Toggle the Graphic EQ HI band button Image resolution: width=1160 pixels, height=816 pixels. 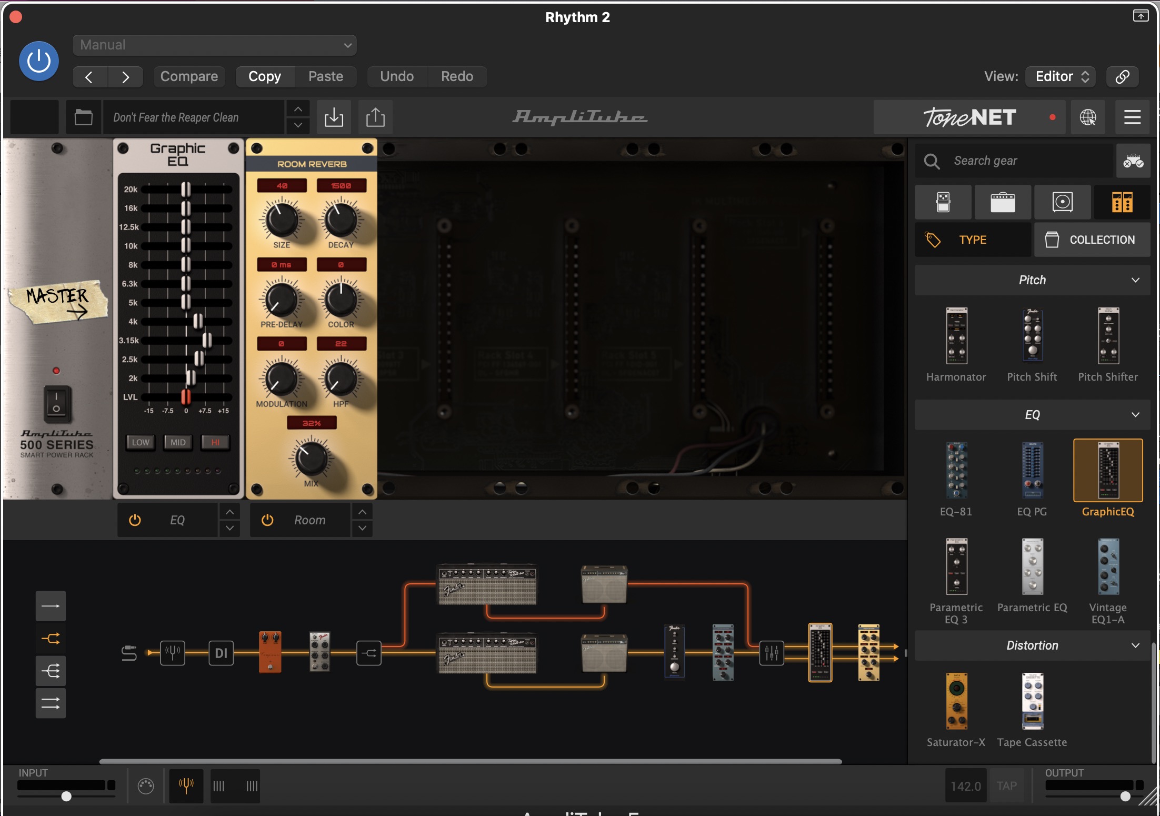click(x=215, y=442)
